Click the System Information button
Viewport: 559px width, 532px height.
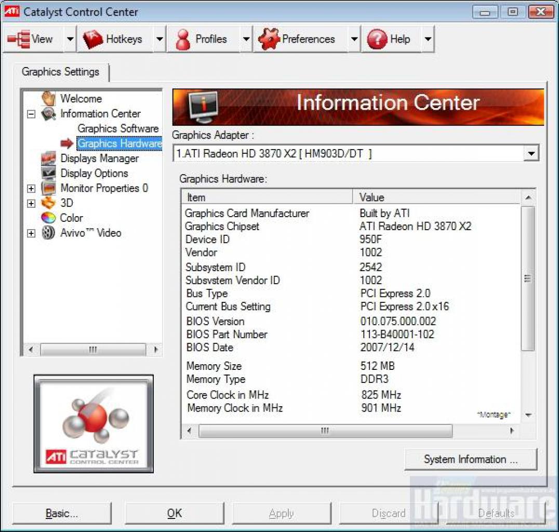471,459
